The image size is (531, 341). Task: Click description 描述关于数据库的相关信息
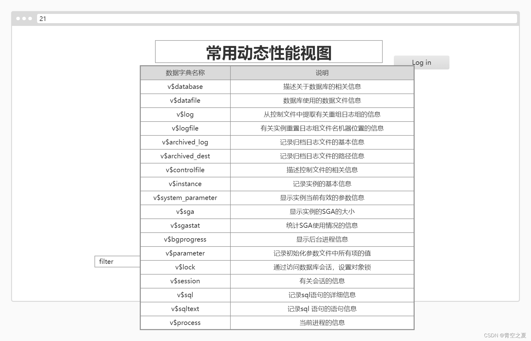(322, 87)
